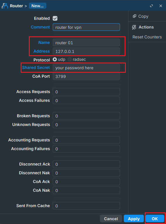
Task: Click the Actions section heading
Action: [146, 27]
